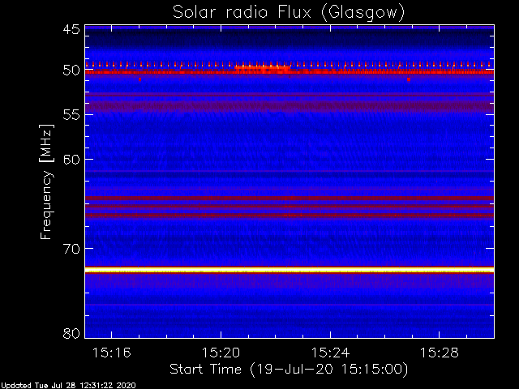The width and height of the screenshot is (519, 389).
Task: Click the 80 frequency tick label
Action: (71, 333)
